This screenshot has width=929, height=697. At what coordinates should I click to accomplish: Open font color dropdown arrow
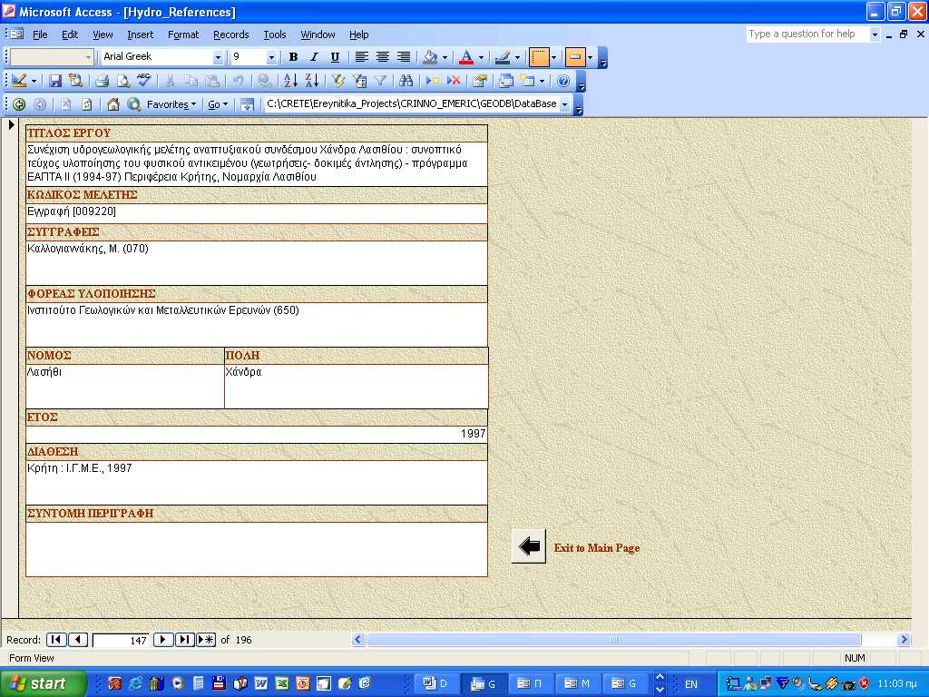pyautogui.click(x=481, y=57)
